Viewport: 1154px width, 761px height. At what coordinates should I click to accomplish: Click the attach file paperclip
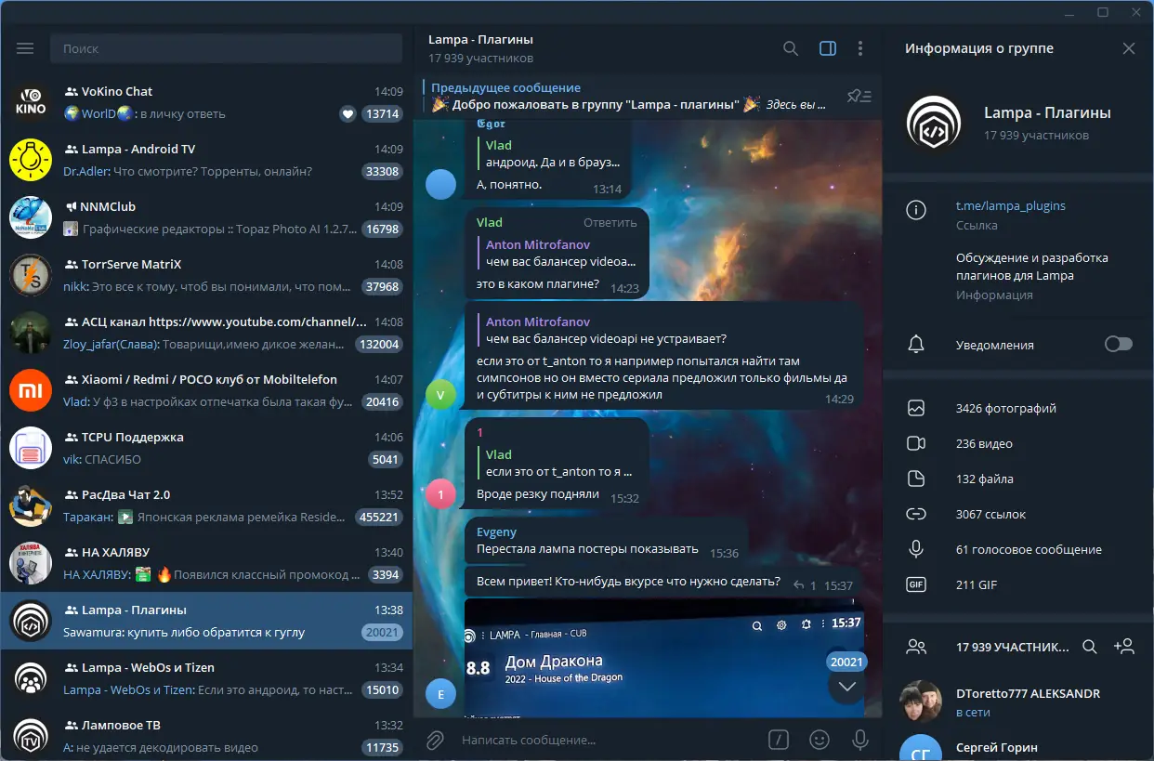[434, 740]
